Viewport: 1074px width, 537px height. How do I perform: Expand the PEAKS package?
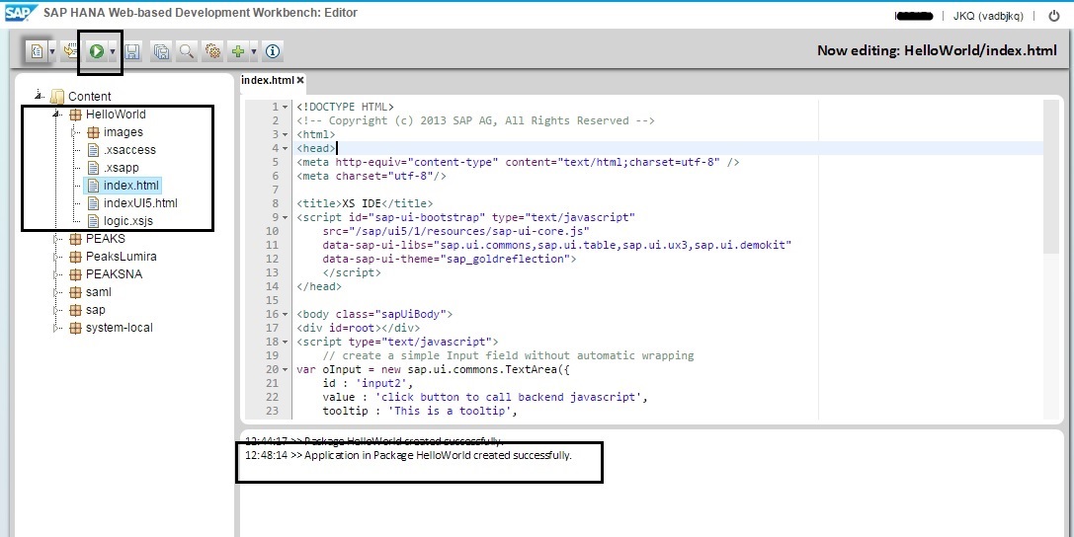click(57, 239)
